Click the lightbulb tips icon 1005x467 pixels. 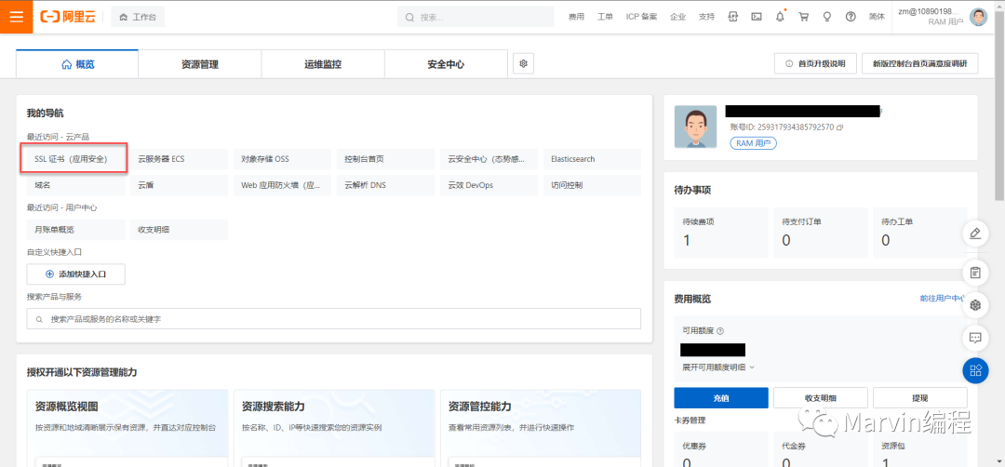(827, 17)
